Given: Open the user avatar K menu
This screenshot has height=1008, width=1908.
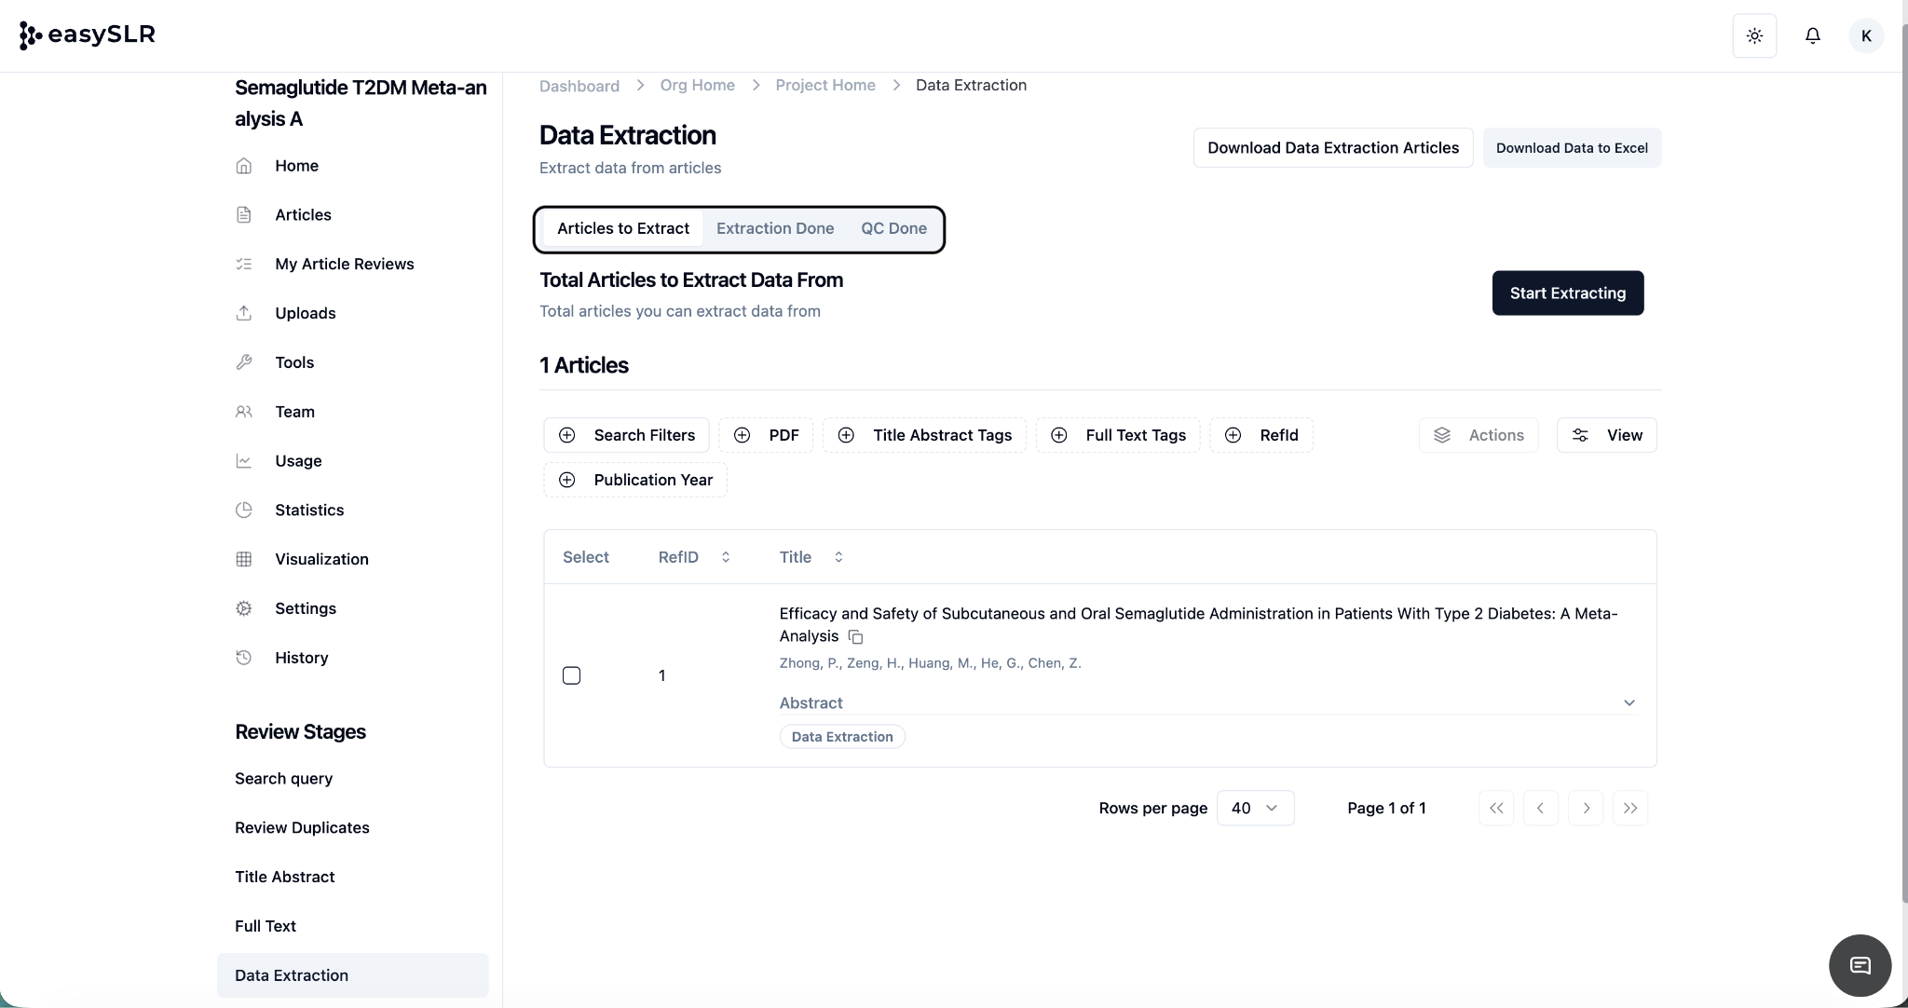Looking at the screenshot, I should point(1866,35).
